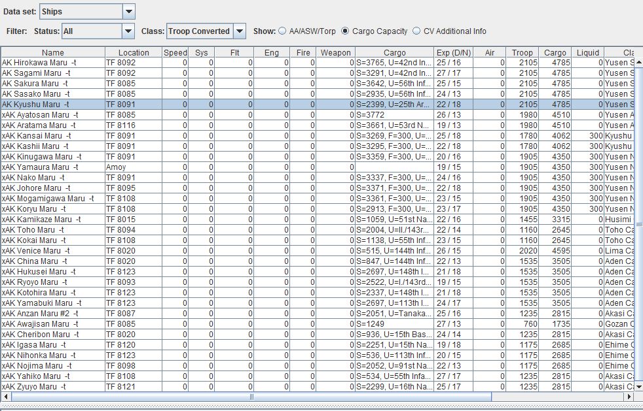Select row xAK Hukusei Maru -t
Image resolution: width=643 pixels, height=411 pixels.
pos(318,271)
